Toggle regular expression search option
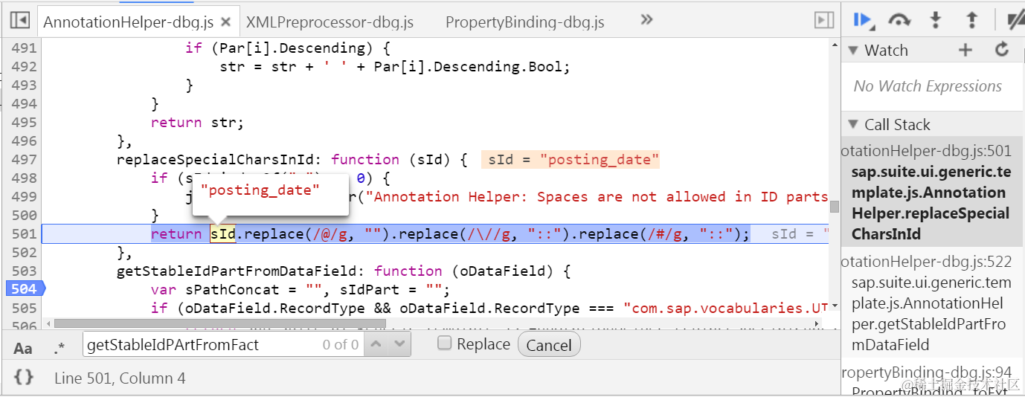Screen dimensions: 1025x397 (60, 347)
